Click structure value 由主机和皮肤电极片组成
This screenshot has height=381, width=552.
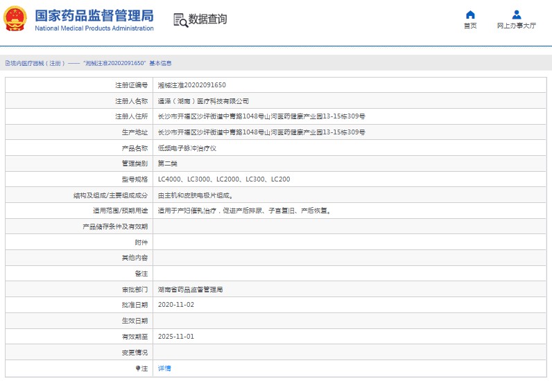point(196,195)
